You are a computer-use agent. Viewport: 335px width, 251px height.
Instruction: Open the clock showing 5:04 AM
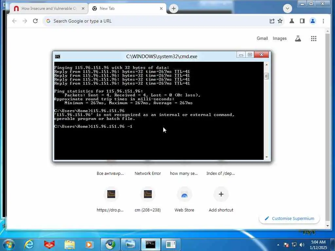coord(318,245)
